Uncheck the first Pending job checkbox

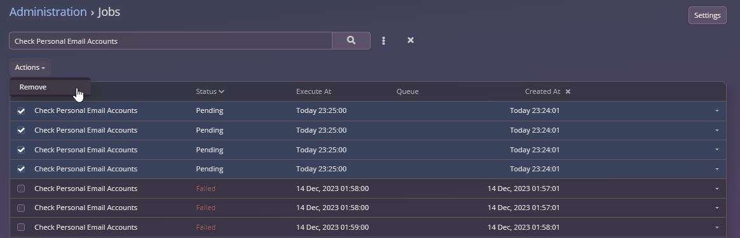click(x=21, y=111)
